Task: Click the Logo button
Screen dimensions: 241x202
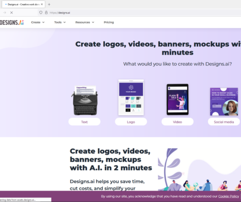Action: tap(131, 122)
